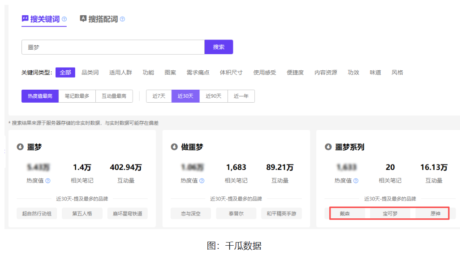Image resolution: width=460 pixels, height=256 pixels.
Task: Click 热度值 help icon in 噩梦系列 card
Action: click(356, 181)
